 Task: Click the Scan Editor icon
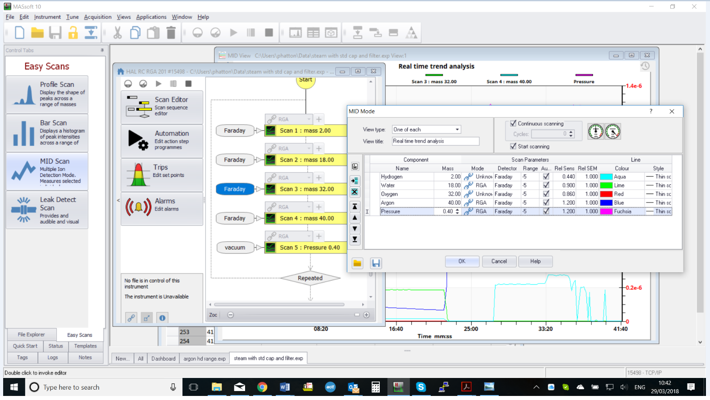coord(139,106)
